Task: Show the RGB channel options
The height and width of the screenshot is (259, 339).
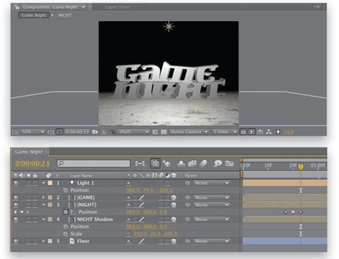Action: [x=113, y=132]
